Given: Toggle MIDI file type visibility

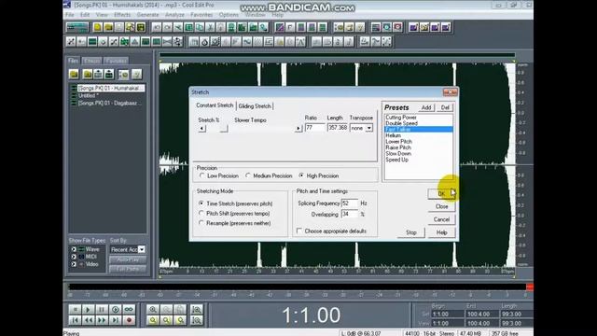Looking at the screenshot, I should (74, 257).
